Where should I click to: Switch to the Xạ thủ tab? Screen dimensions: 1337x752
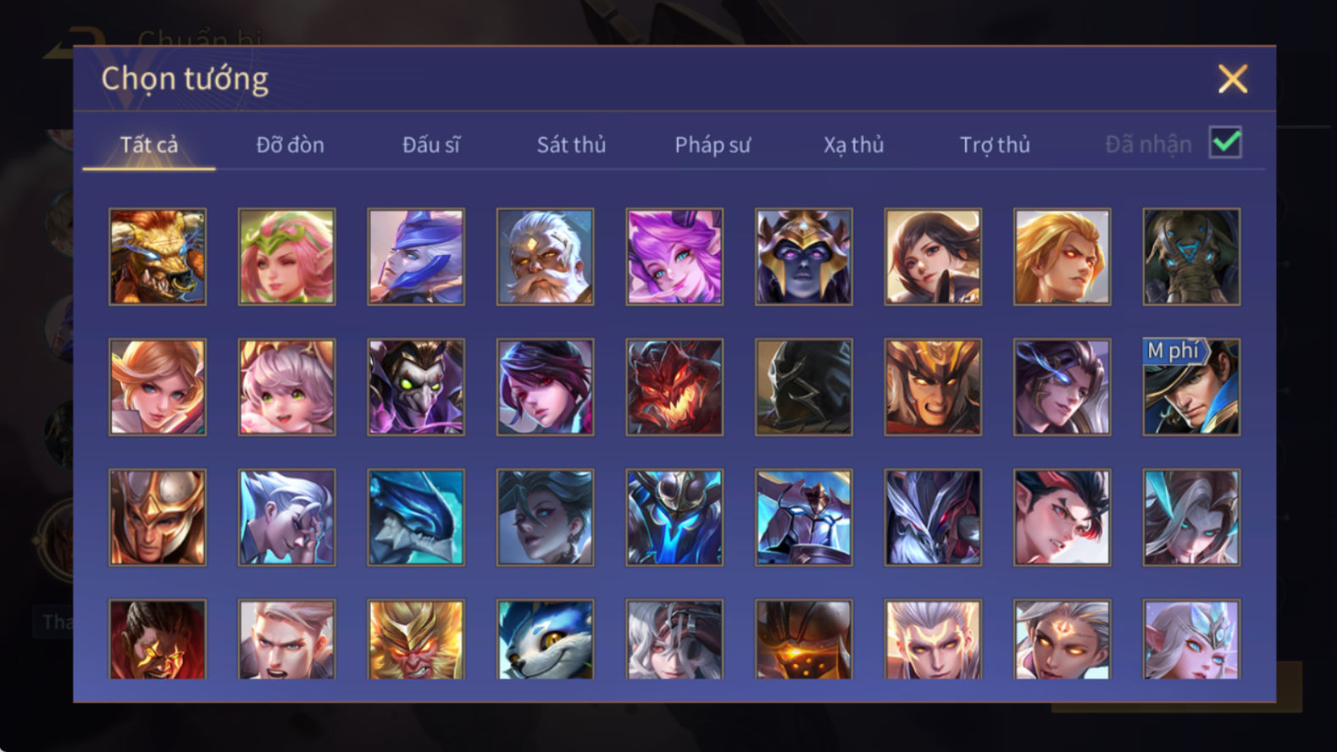[853, 145]
